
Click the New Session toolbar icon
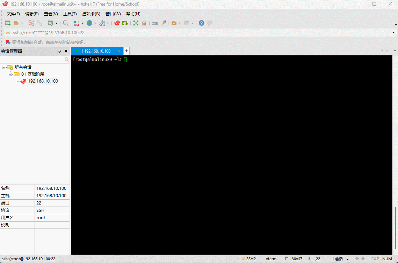pyautogui.click(x=8, y=23)
